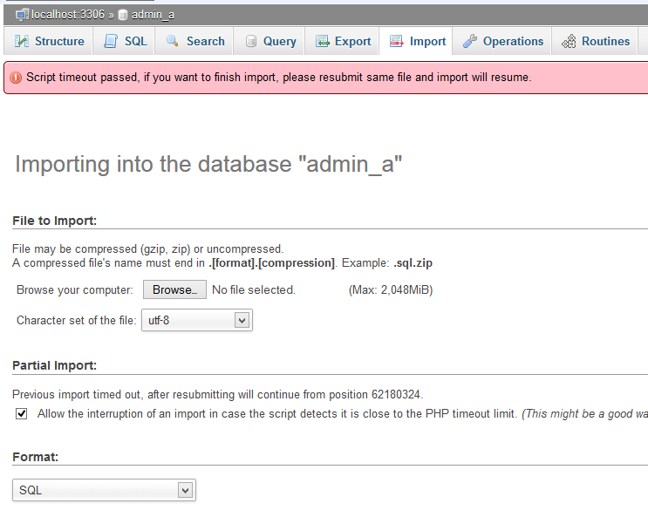Screen dimensions: 648x517
Task: Open the character set utf-8 dropdown
Action: pyautogui.click(x=196, y=321)
